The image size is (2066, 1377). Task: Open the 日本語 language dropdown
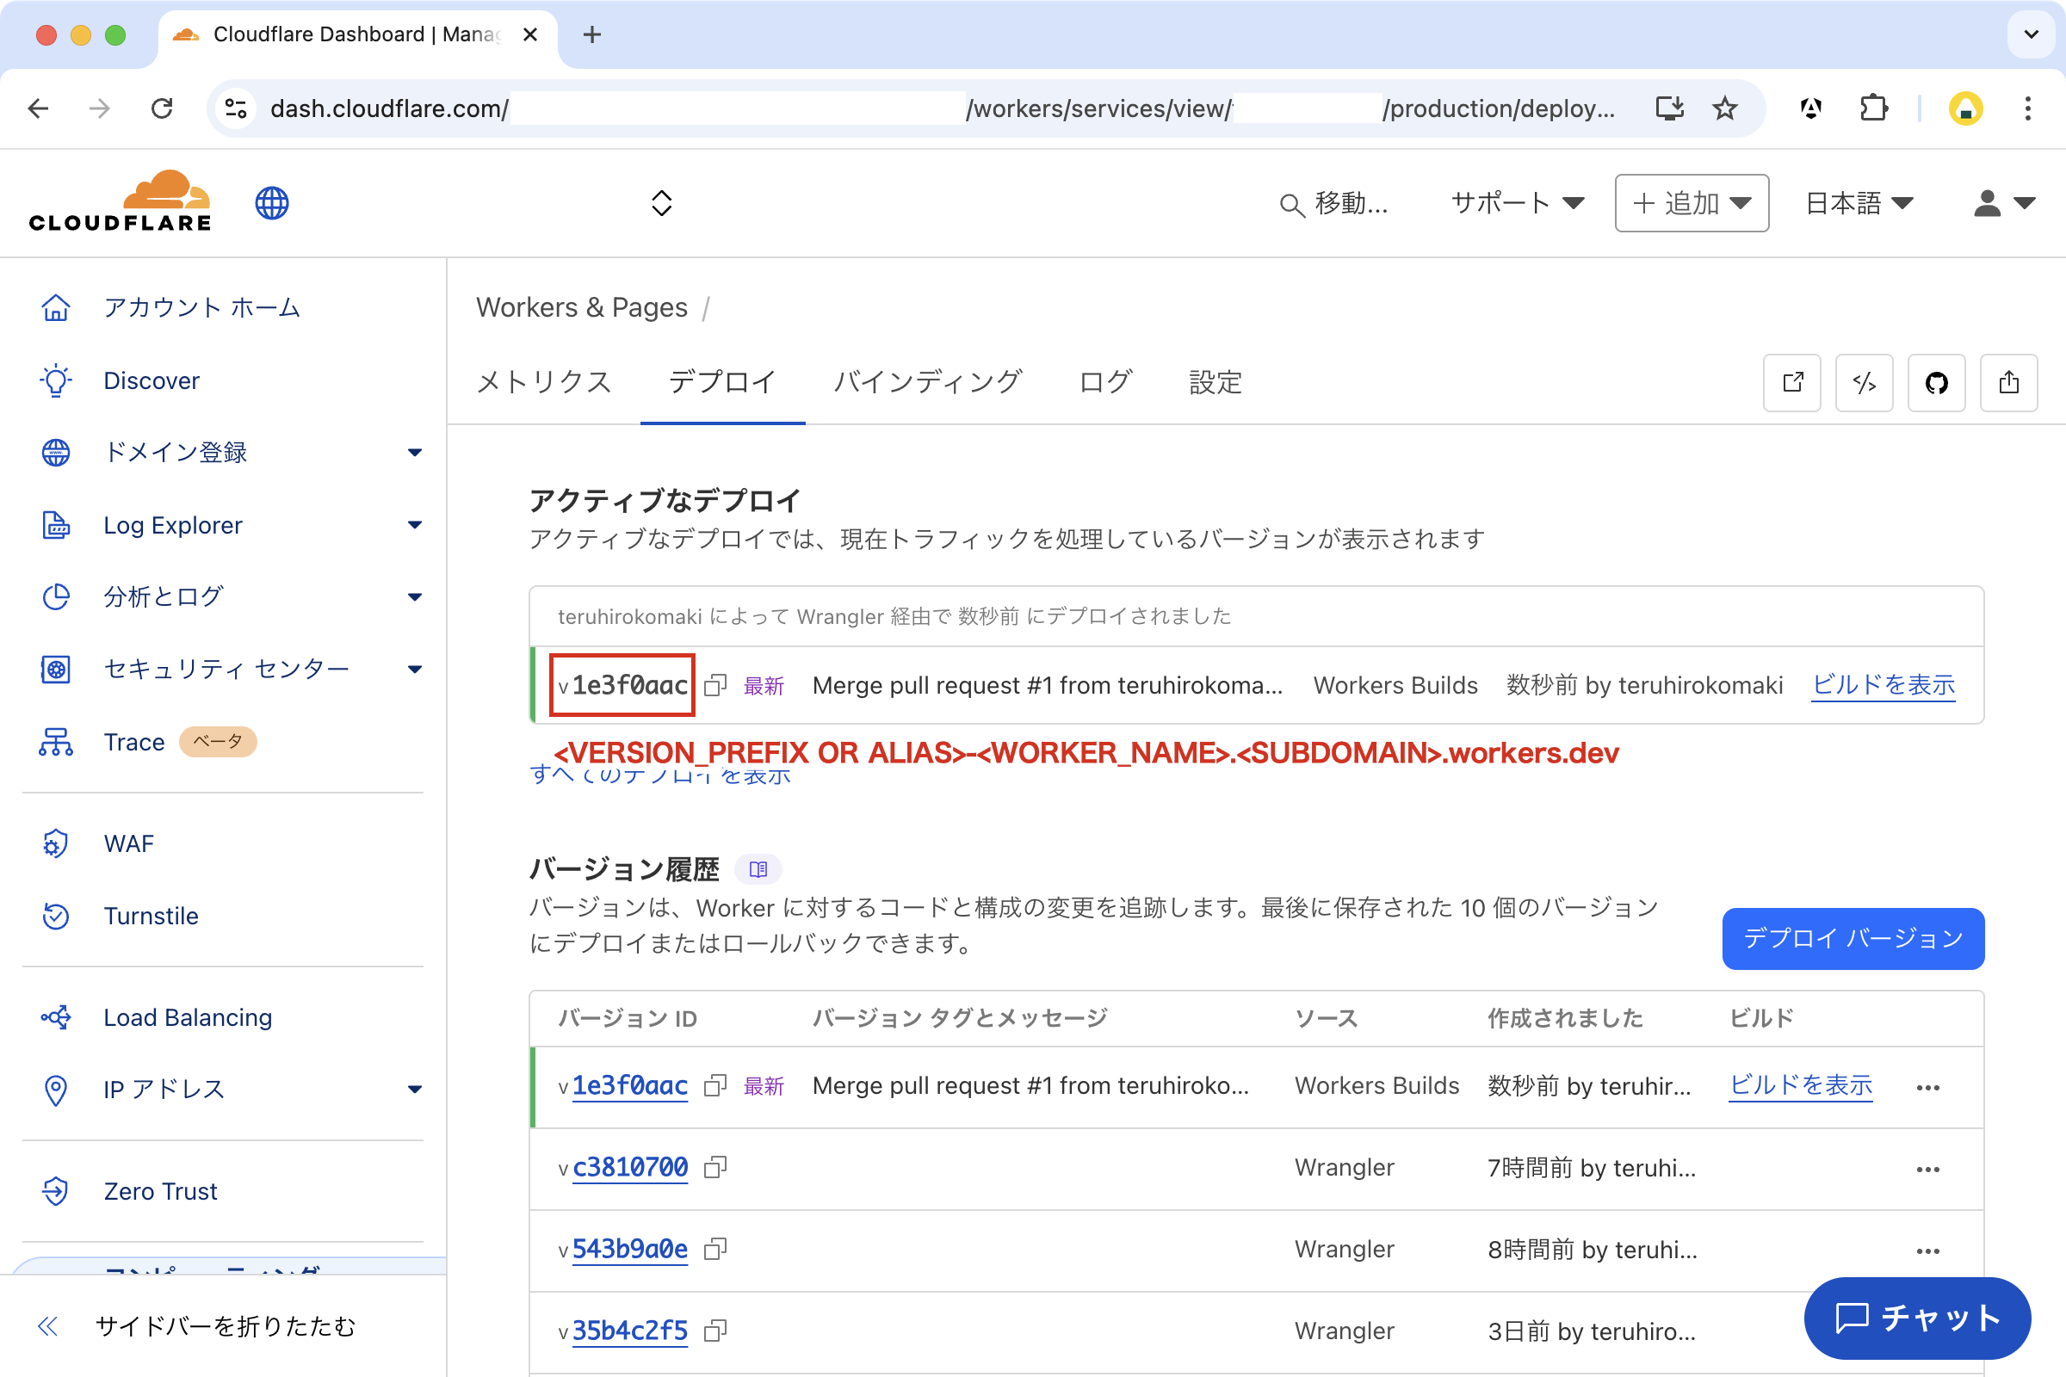coord(1859,203)
